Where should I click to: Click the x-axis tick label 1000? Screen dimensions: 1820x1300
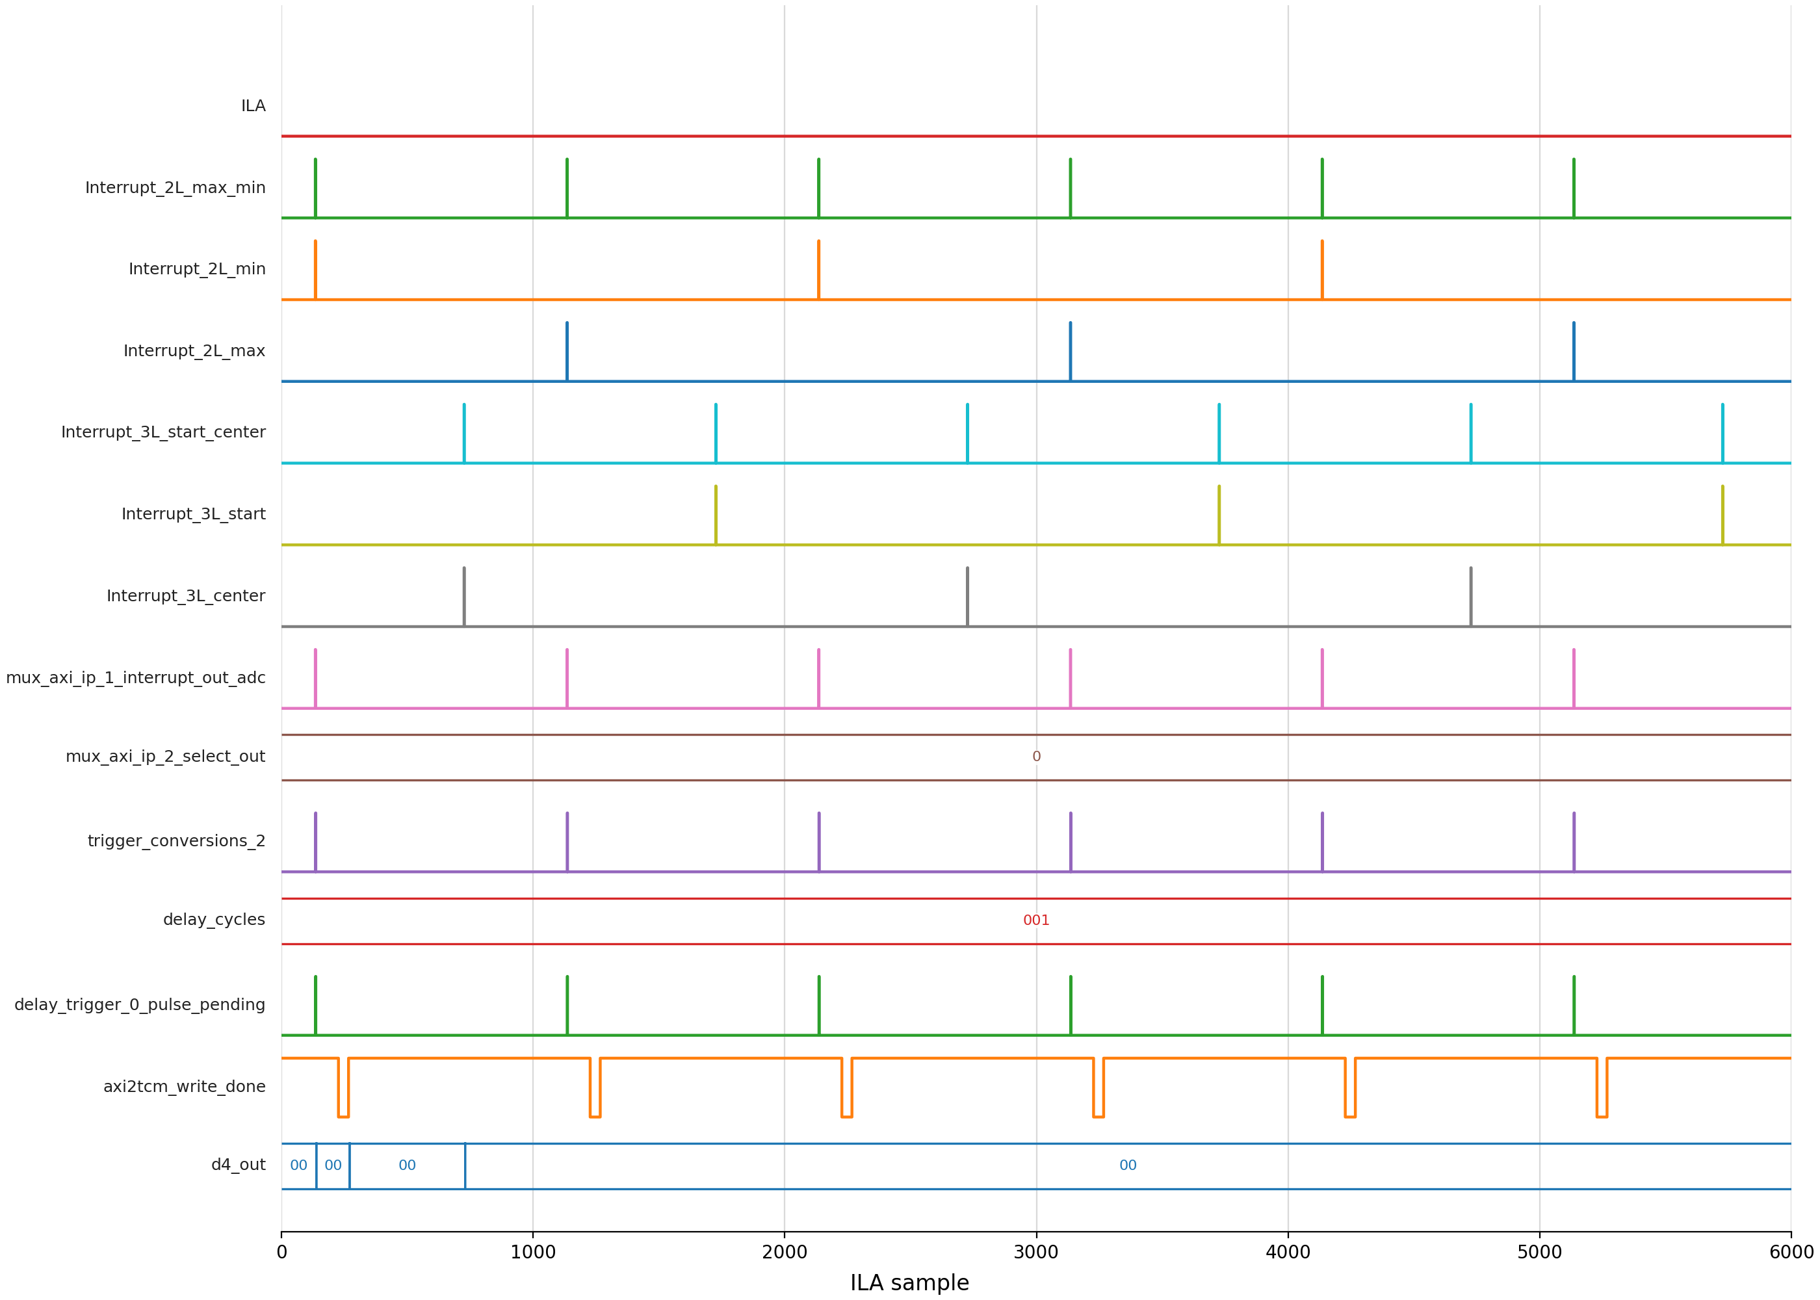(x=533, y=1253)
